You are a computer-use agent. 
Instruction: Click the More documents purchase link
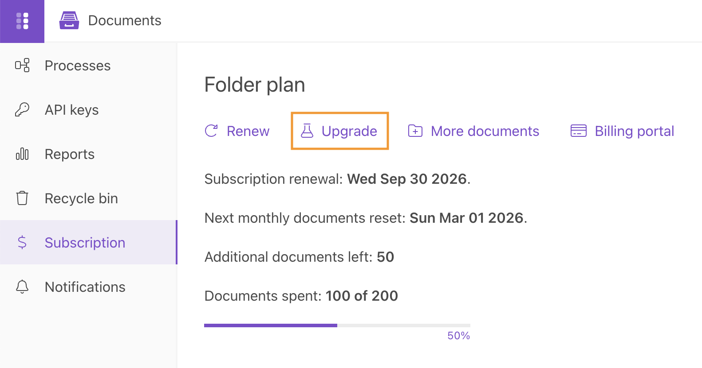485,131
